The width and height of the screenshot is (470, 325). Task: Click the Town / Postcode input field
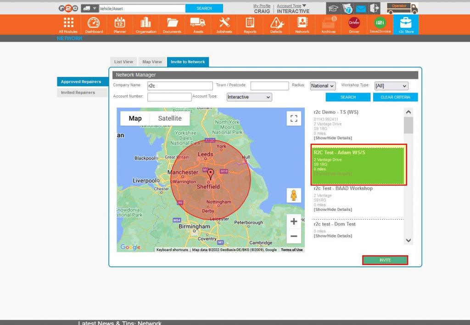click(x=269, y=86)
